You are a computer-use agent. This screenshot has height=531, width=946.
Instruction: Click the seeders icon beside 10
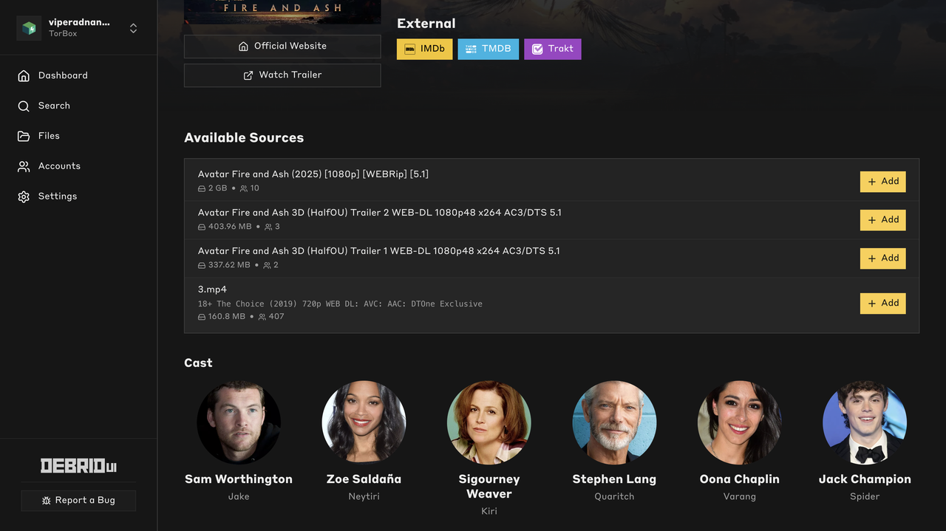click(244, 189)
